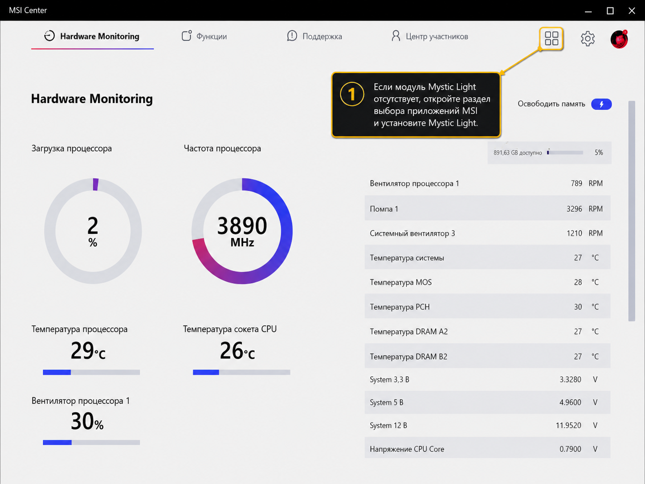Select the System 12 В row

pyautogui.click(x=487, y=426)
